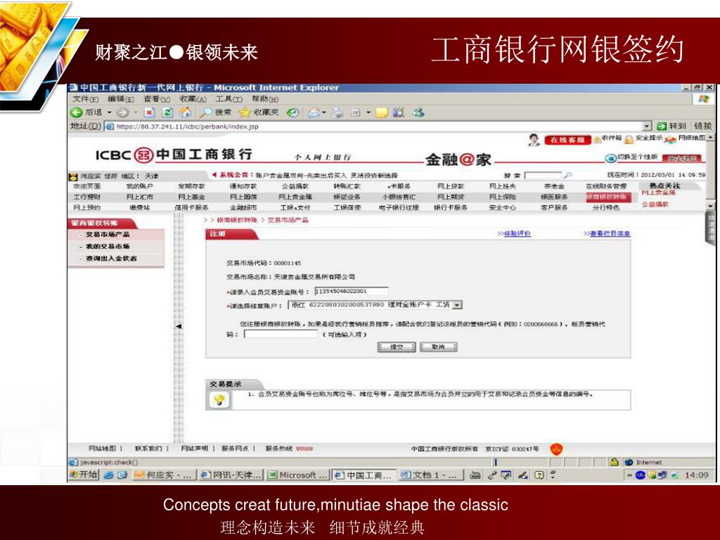720x540 pixels.
Task: Open the 编辑(E) menu
Action: 121,98
